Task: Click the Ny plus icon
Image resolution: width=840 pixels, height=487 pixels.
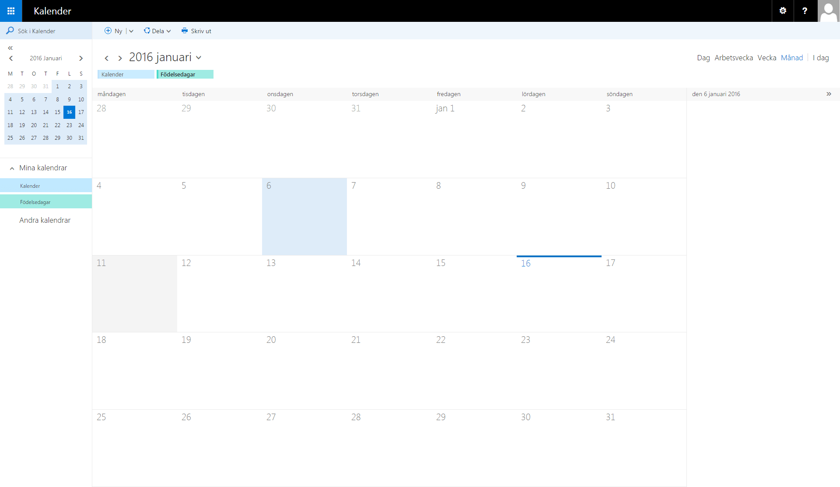Action: pyautogui.click(x=108, y=31)
